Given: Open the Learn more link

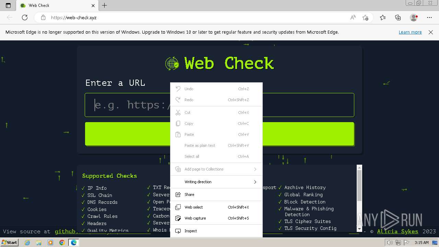Looking at the screenshot, I should click(410, 32).
